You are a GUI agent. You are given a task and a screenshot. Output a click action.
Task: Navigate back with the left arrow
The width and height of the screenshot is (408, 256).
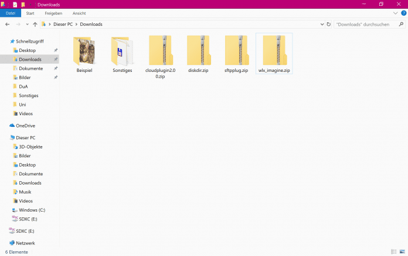tap(7, 24)
